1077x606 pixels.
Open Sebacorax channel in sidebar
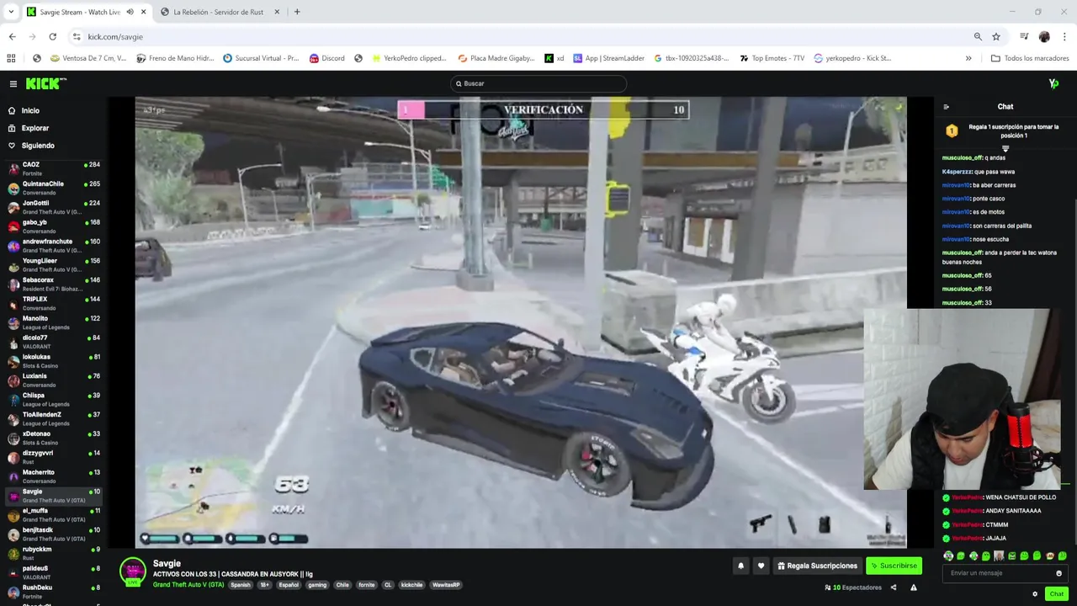(52, 284)
